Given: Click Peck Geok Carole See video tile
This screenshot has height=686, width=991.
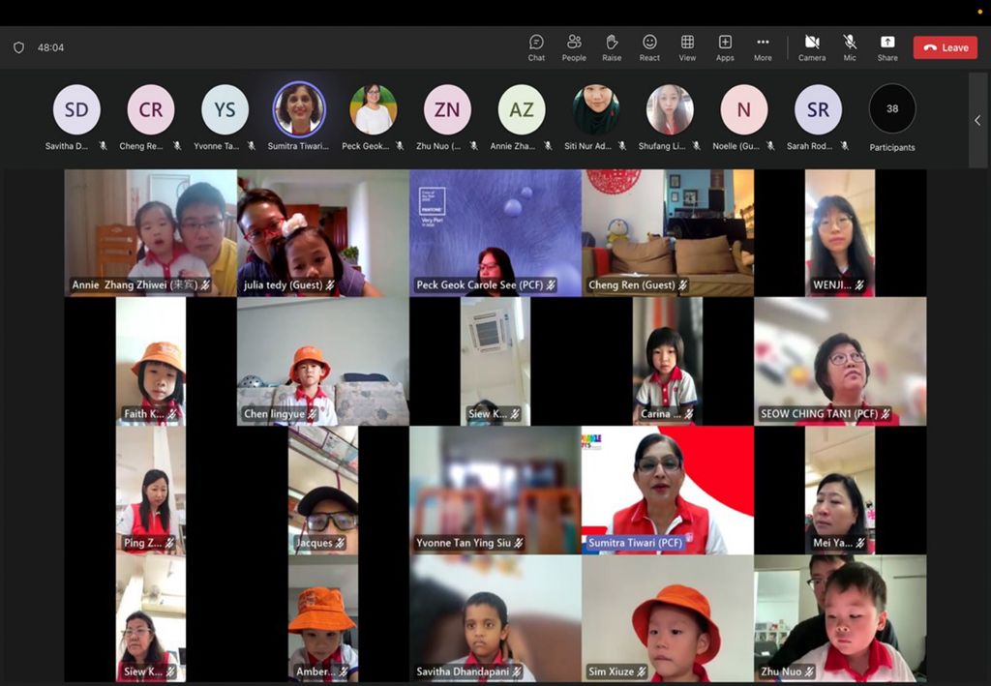Looking at the screenshot, I should coord(495,232).
